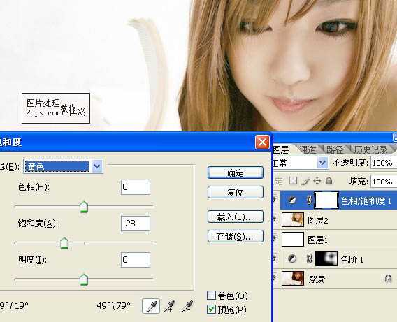The width and height of the screenshot is (397, 322).
Task: Hide the 图层2 layer visibility
Action: click(275, 219)
